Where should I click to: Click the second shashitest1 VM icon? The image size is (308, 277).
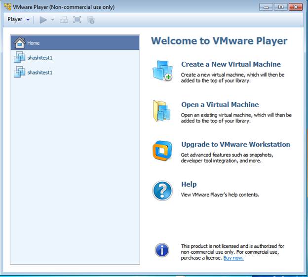coord(19,72)
